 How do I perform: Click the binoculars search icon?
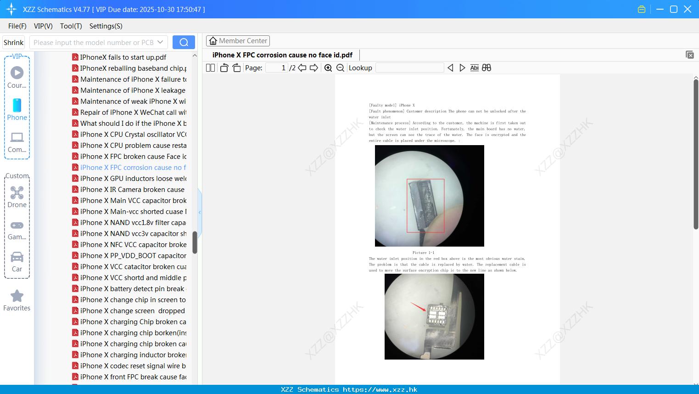pyautogui.click(x=487, y=68)
